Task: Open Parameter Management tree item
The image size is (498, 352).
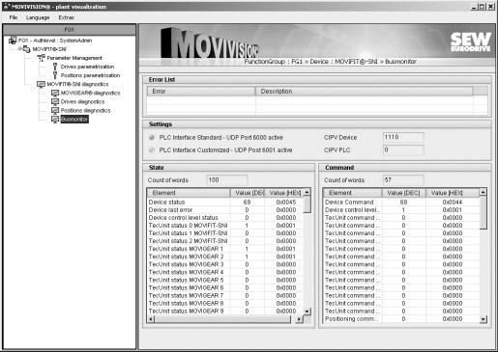Action: (74, 58)
